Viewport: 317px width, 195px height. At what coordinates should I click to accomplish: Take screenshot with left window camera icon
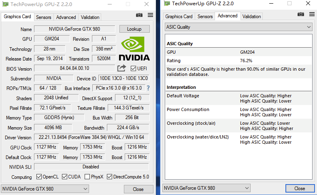coord(139,15)
